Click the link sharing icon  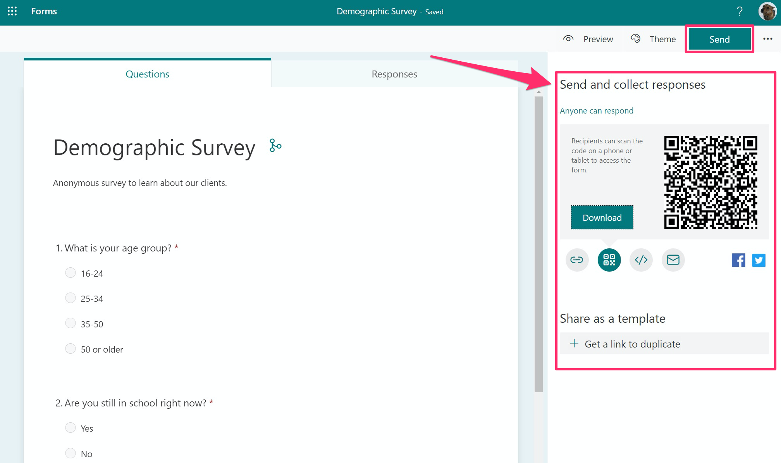(x=577, y=259)
